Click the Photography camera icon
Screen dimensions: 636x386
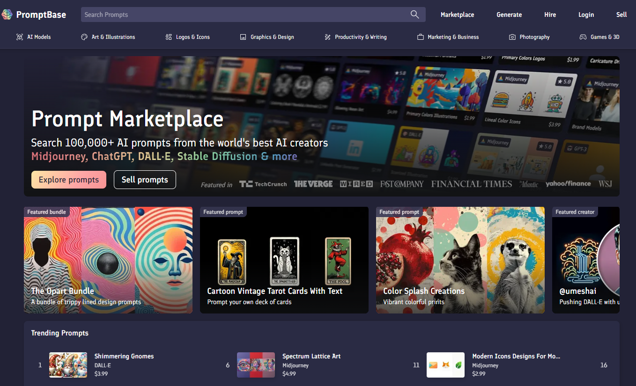(512, 37)
